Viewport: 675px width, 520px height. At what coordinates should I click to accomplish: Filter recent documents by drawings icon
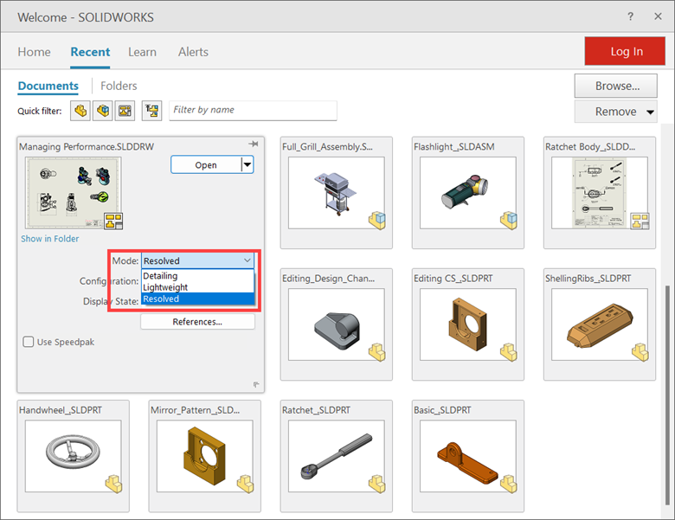(x=125, y=111)
